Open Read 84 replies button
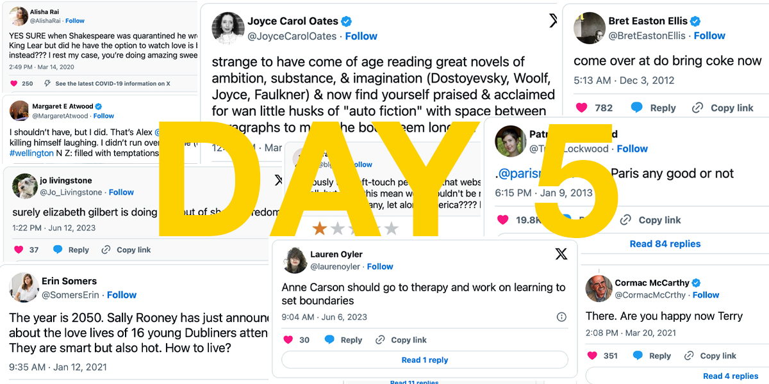 pos(665,243)
